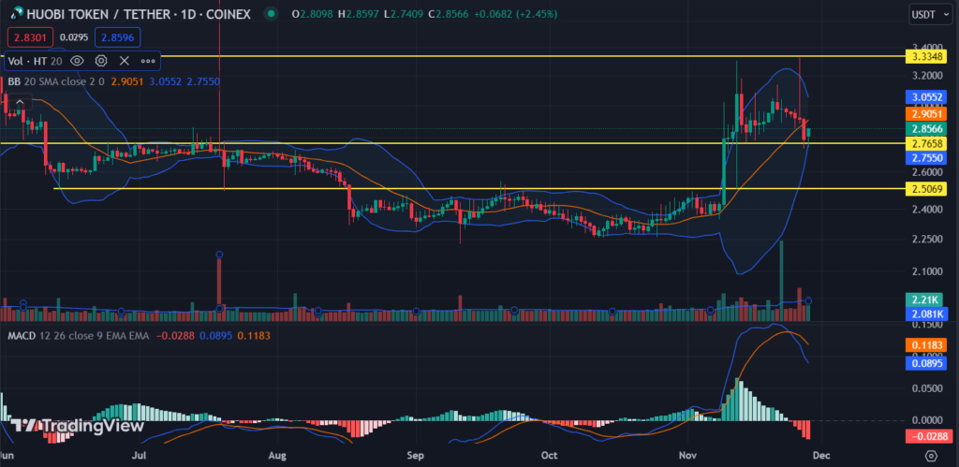Click the -0.0288 value in MACD legend

[x=175, y=336]
